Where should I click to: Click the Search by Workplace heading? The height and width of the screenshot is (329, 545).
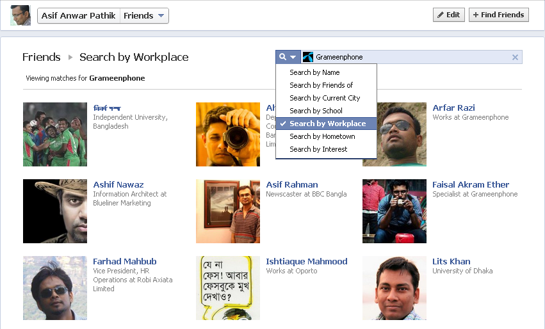(134, 57)
